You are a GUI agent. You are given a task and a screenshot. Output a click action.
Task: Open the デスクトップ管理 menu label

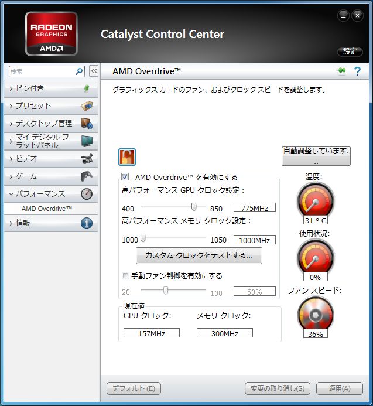44,124
